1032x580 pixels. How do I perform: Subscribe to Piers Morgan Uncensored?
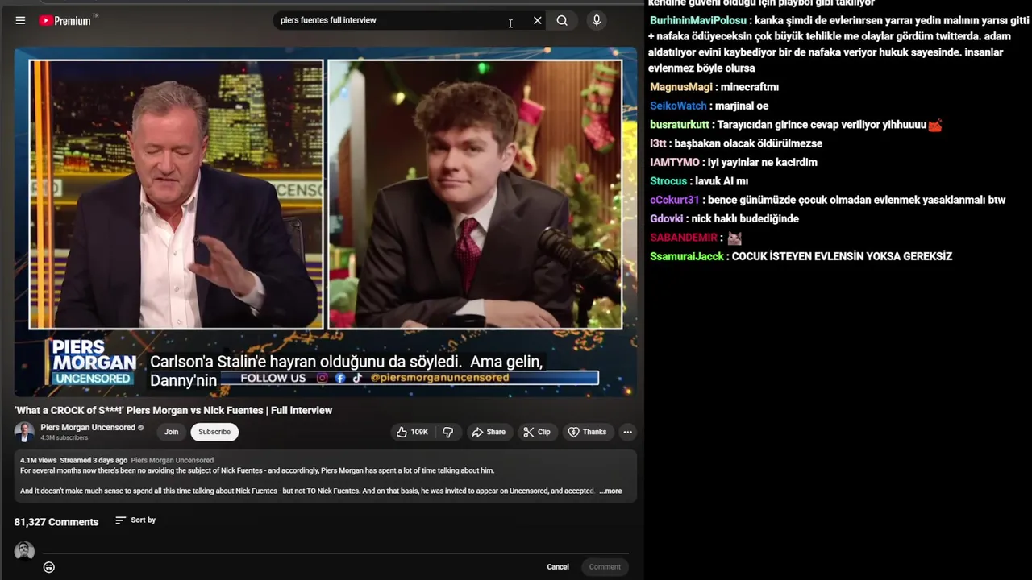(x=214, y=432)
